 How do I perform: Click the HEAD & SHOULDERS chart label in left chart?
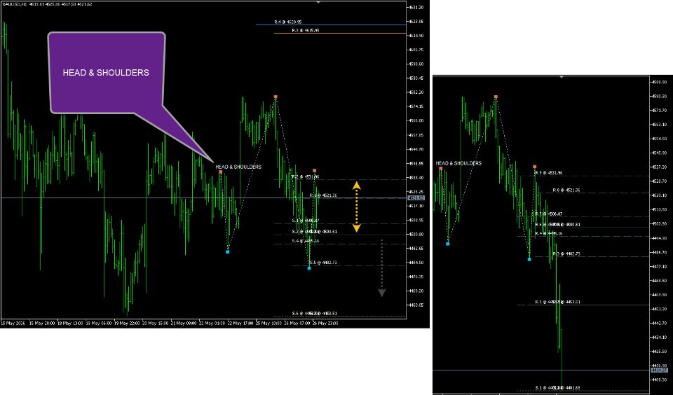coord(238,167)
